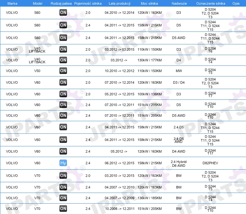
Task: Click the D 5204 T4 engine code cell
Action: 210,61
